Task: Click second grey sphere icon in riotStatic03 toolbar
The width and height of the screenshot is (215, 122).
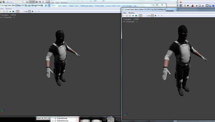Action: pyautogui.click(x=7, y=11)
